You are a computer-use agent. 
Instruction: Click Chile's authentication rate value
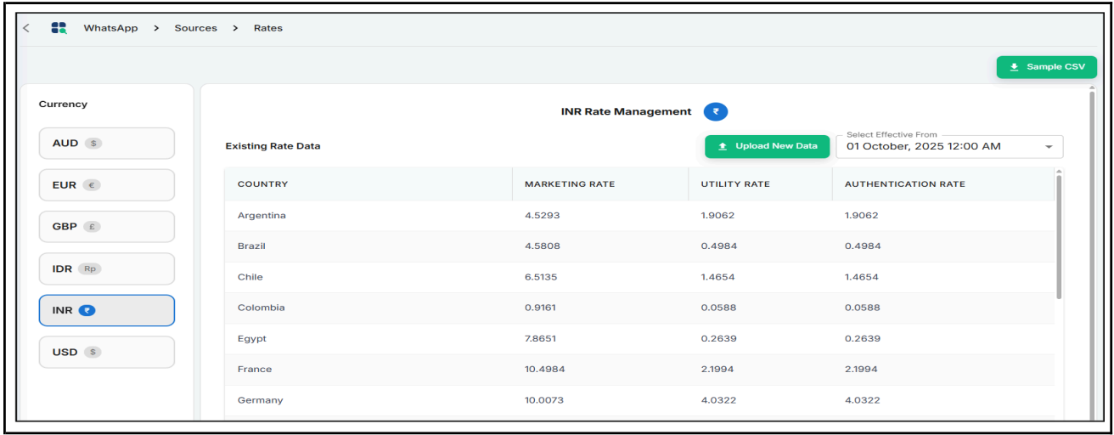(862, 277)
